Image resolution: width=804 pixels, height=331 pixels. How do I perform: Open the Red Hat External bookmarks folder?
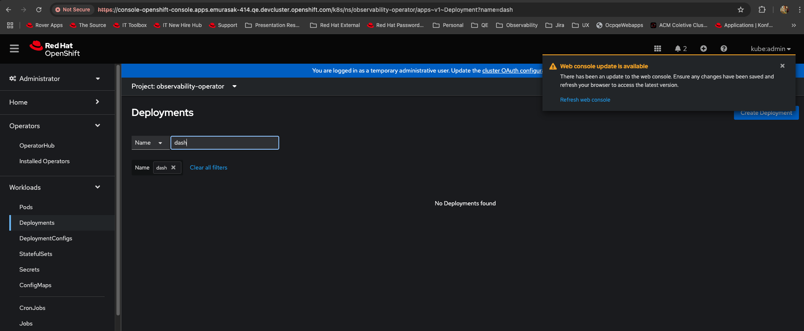pos(335,25)
